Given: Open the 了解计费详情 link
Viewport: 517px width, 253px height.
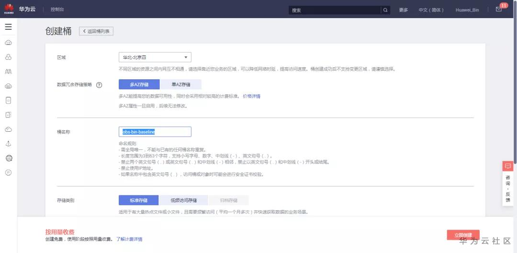Looking at the screenshot, I should coord(129,239).
